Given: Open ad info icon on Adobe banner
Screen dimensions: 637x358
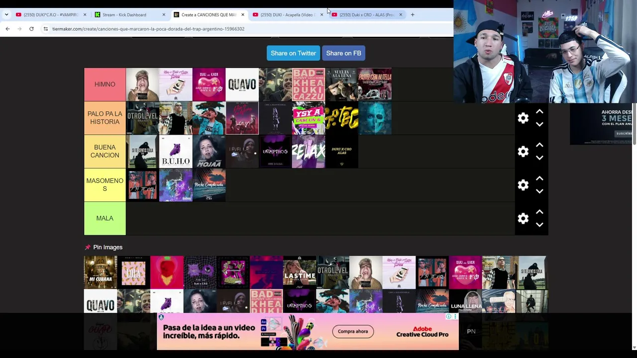Looking at the screenshot, I should [x=449, y=317].
